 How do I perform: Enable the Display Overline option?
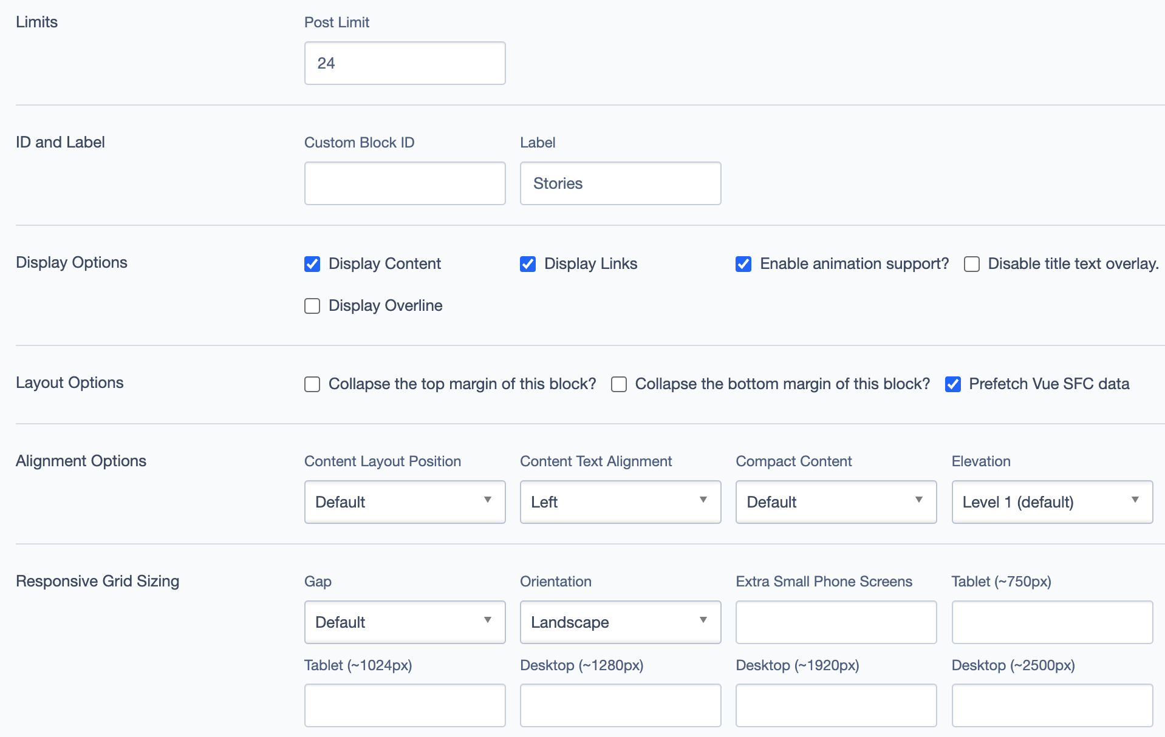312,306
